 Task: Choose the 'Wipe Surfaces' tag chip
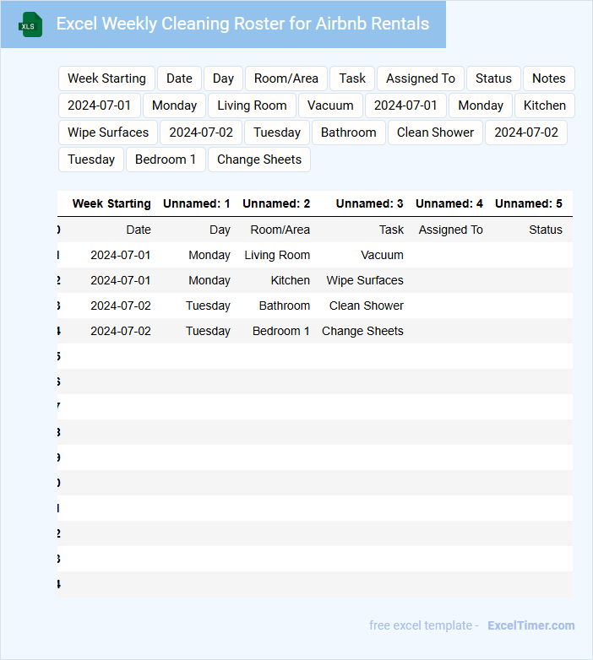(x=108, y=133)
